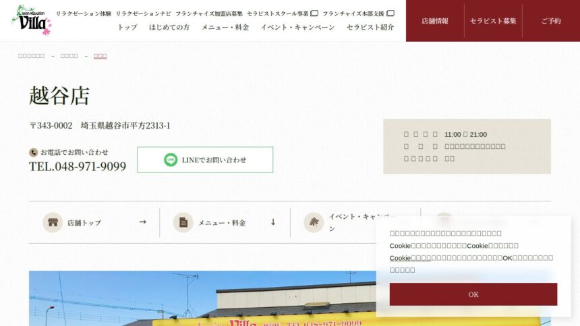Accept cookies with the OK button
This screenshot has width=580, height=326.
click(x=473, y=294)
